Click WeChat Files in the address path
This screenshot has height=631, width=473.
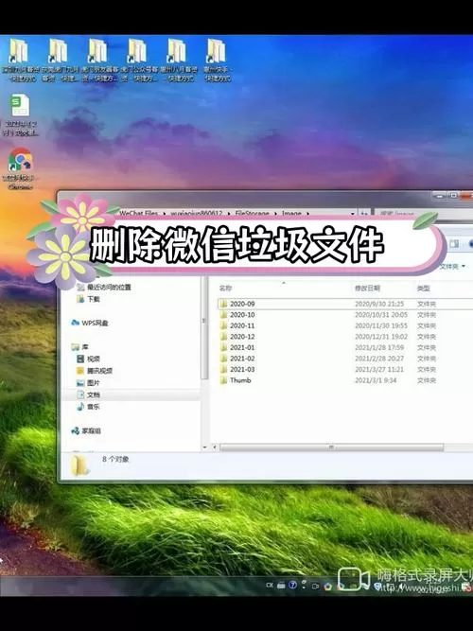coord(139,213)
